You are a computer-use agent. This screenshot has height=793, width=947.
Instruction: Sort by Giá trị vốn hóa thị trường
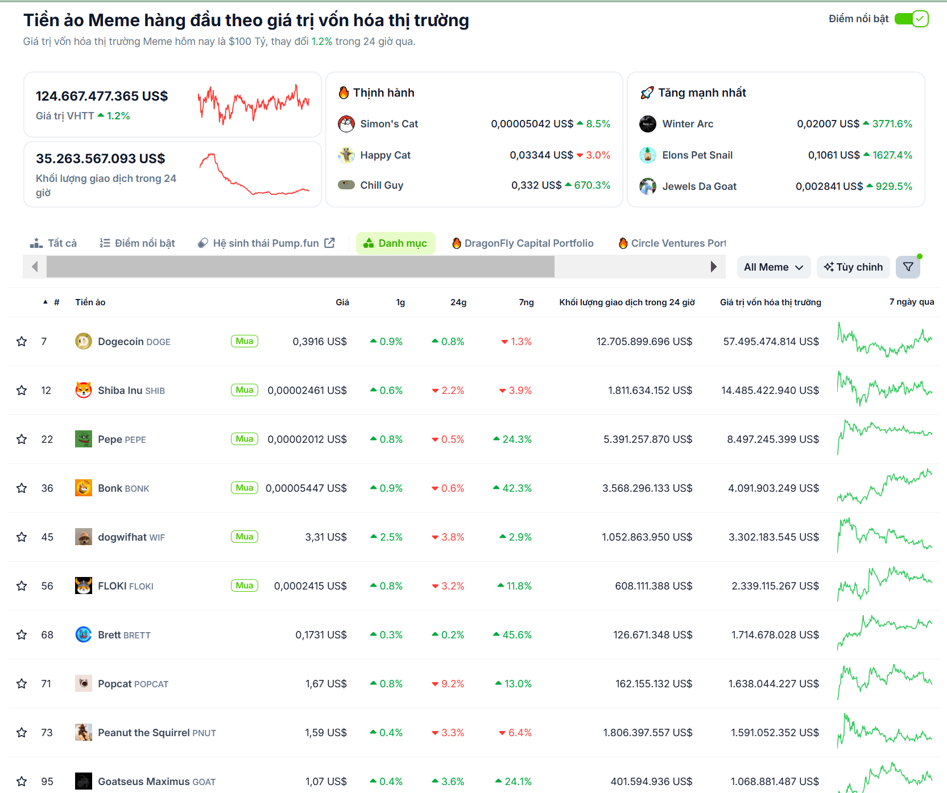771,302
